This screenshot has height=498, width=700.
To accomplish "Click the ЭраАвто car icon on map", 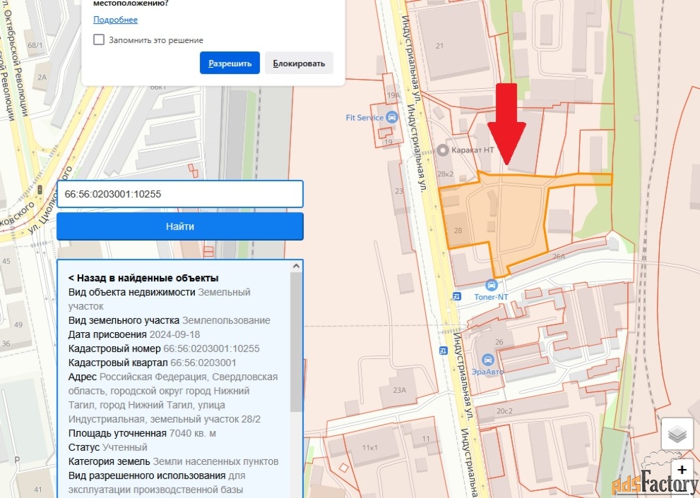I will pos(488,359).
